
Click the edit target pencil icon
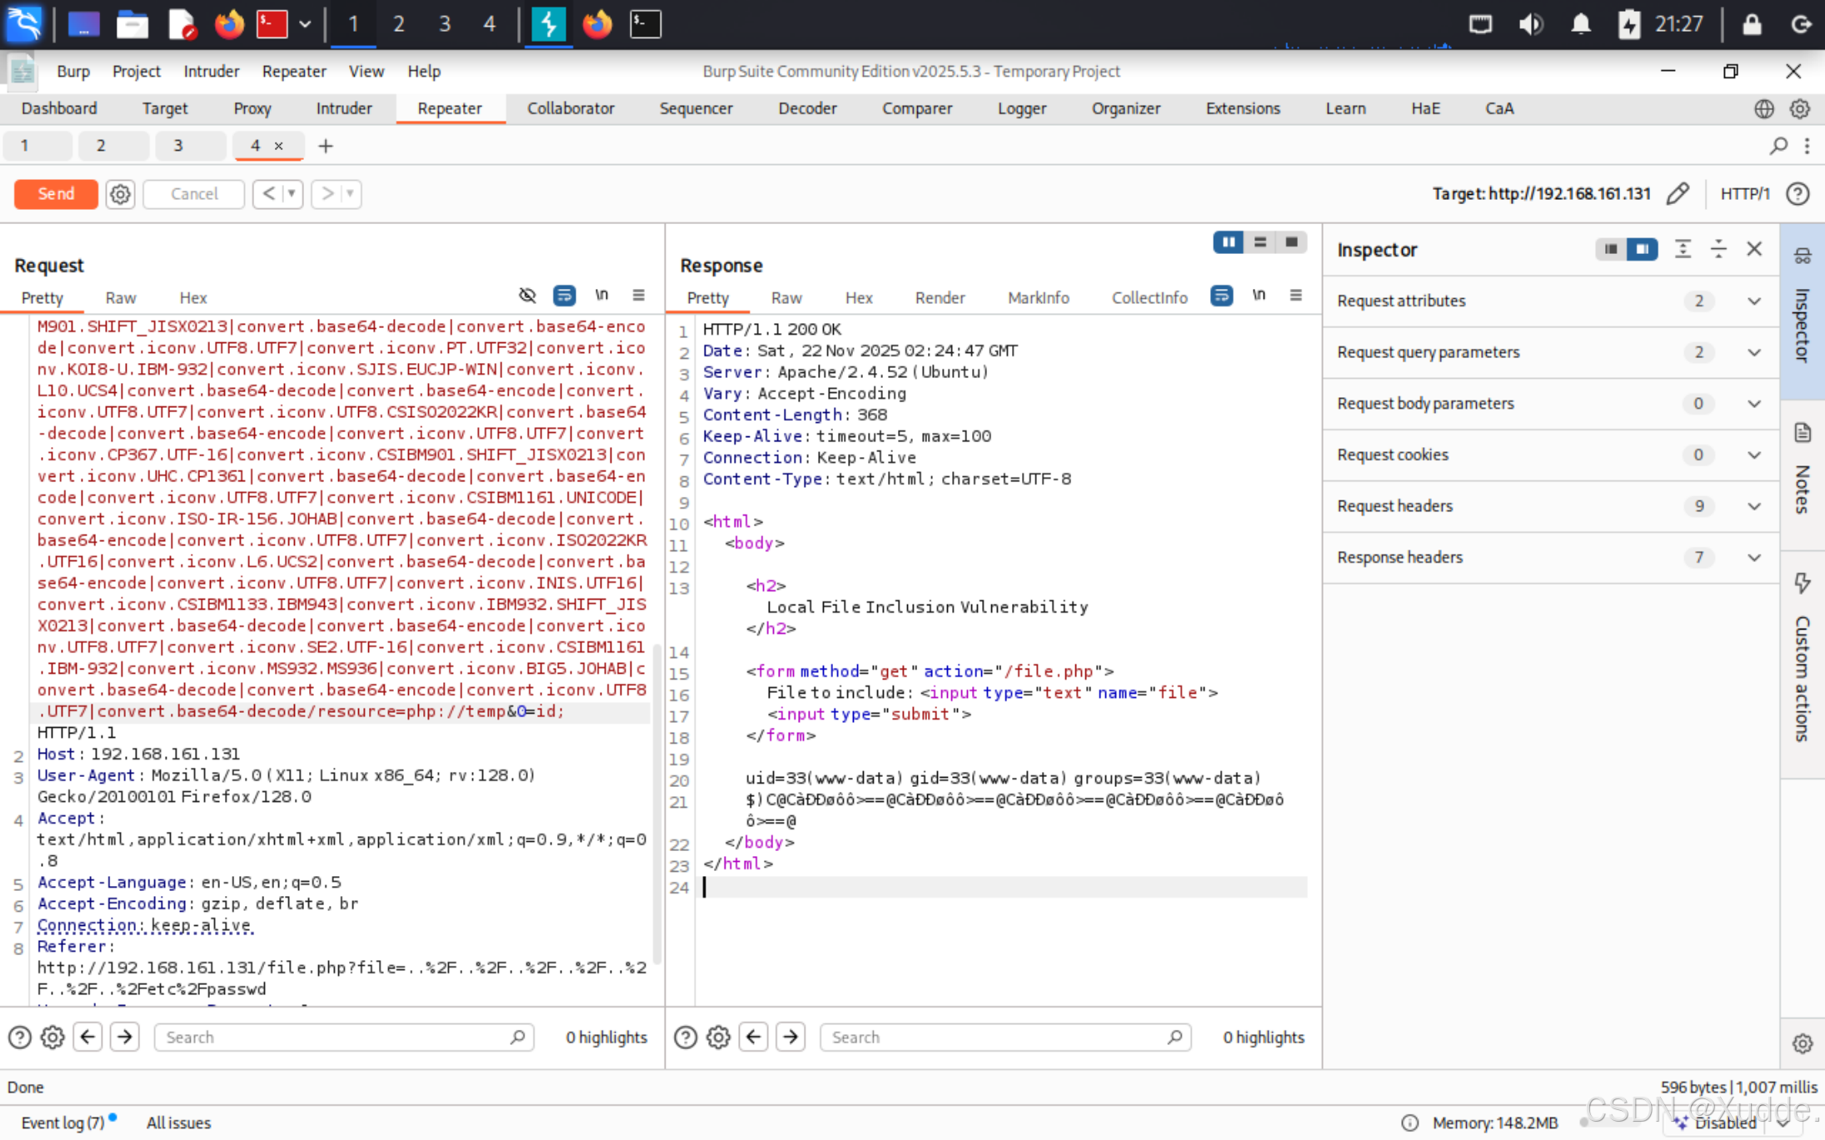pyautogui.click(x=1678, y=194)
